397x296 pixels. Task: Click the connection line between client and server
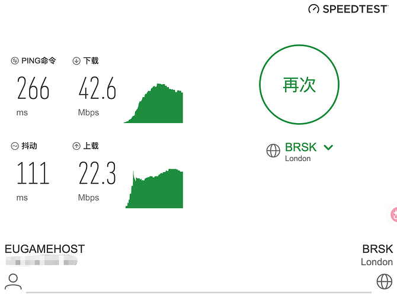198,292
